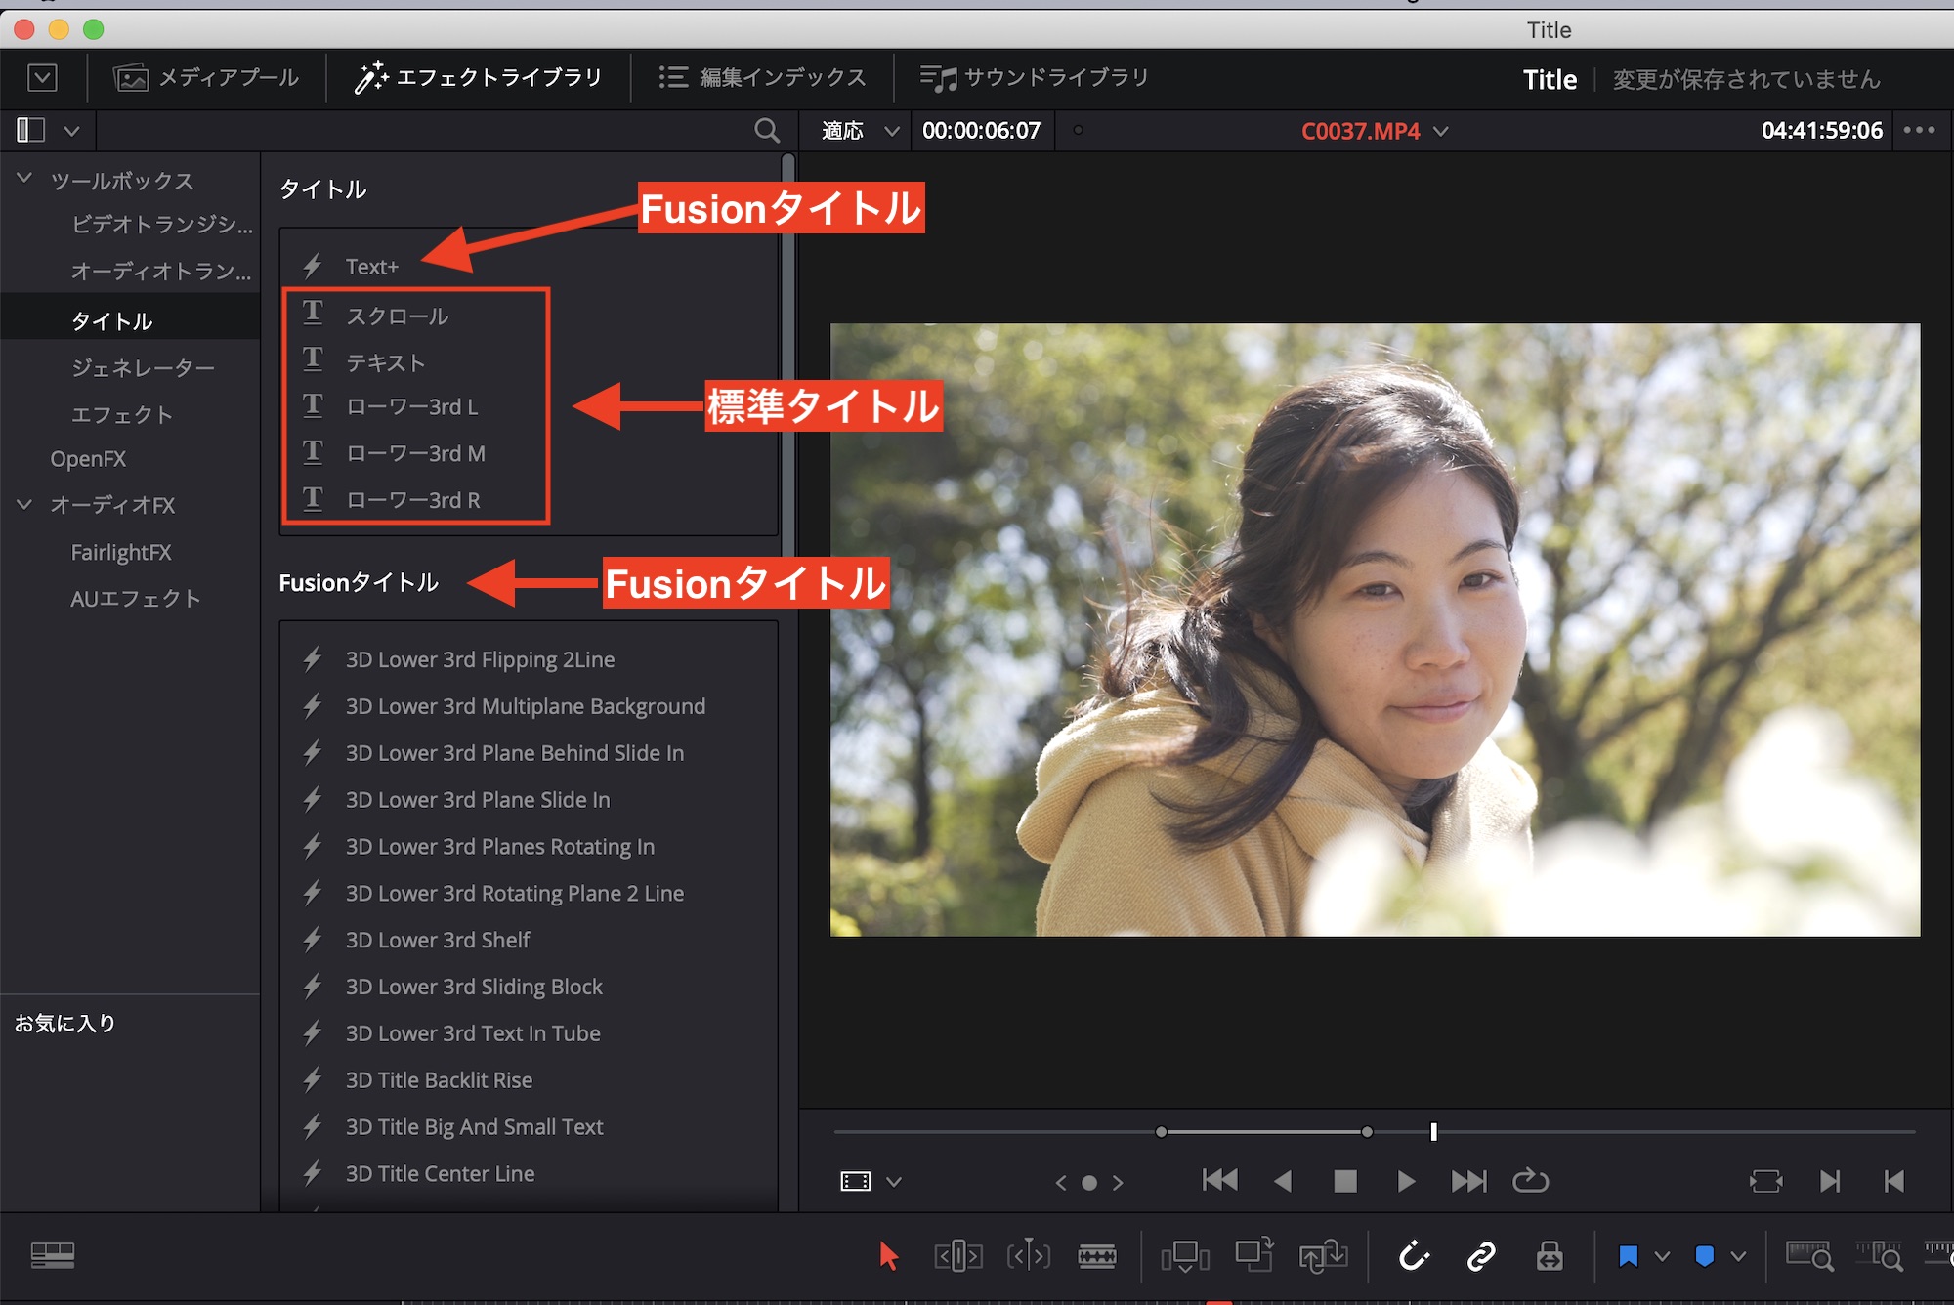
Task: Click the stop playback button
Action: (1345, 1182)
